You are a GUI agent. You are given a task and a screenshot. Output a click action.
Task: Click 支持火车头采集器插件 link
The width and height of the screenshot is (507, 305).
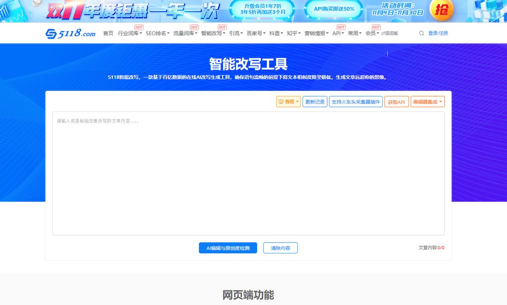[356, 102]
